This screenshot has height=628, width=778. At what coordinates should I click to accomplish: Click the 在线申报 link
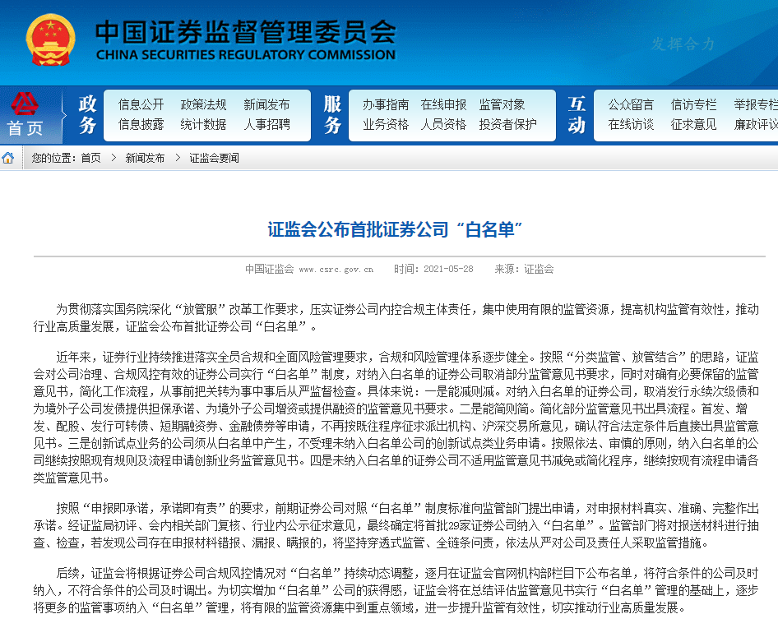click(444, 105)
